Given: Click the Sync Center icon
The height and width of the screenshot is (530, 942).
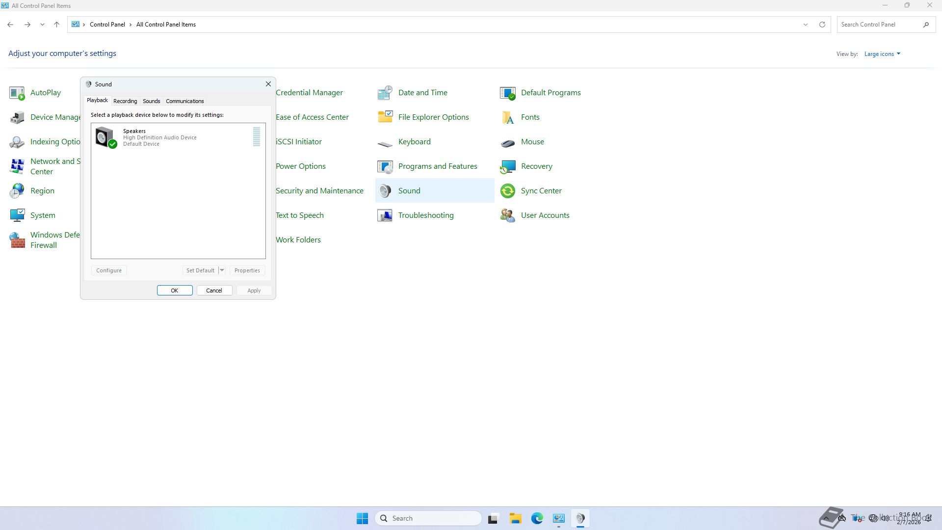Looking at the screenshot, I should click(508, 191).
